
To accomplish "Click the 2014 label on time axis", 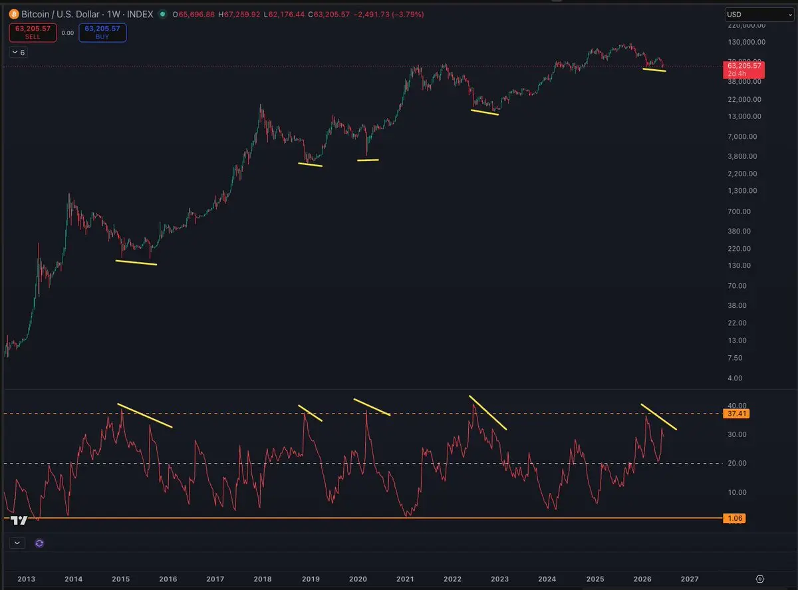I will pyautogui.click(x=73, y=579).
